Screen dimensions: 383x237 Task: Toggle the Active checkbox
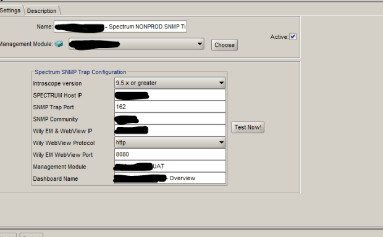pos(293,37)
